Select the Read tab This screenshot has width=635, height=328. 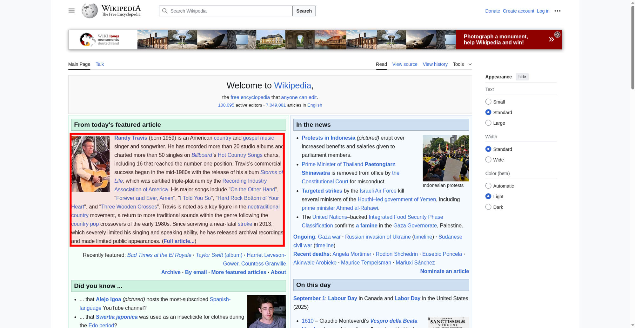pos(381,64)
